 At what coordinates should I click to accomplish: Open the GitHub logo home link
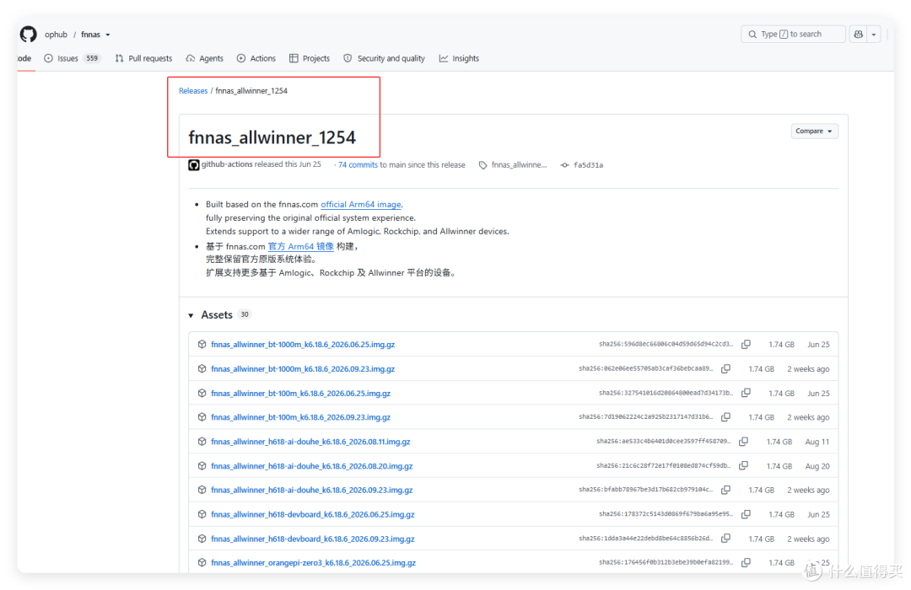[28, 35]
